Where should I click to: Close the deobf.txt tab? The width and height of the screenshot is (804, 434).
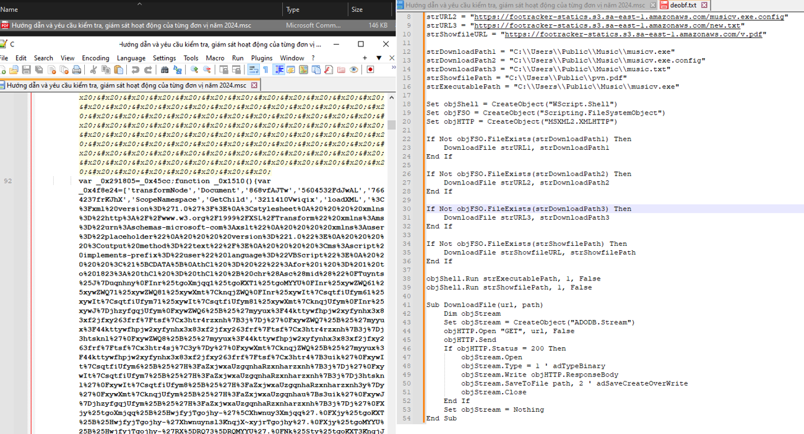tap(704, 5)
